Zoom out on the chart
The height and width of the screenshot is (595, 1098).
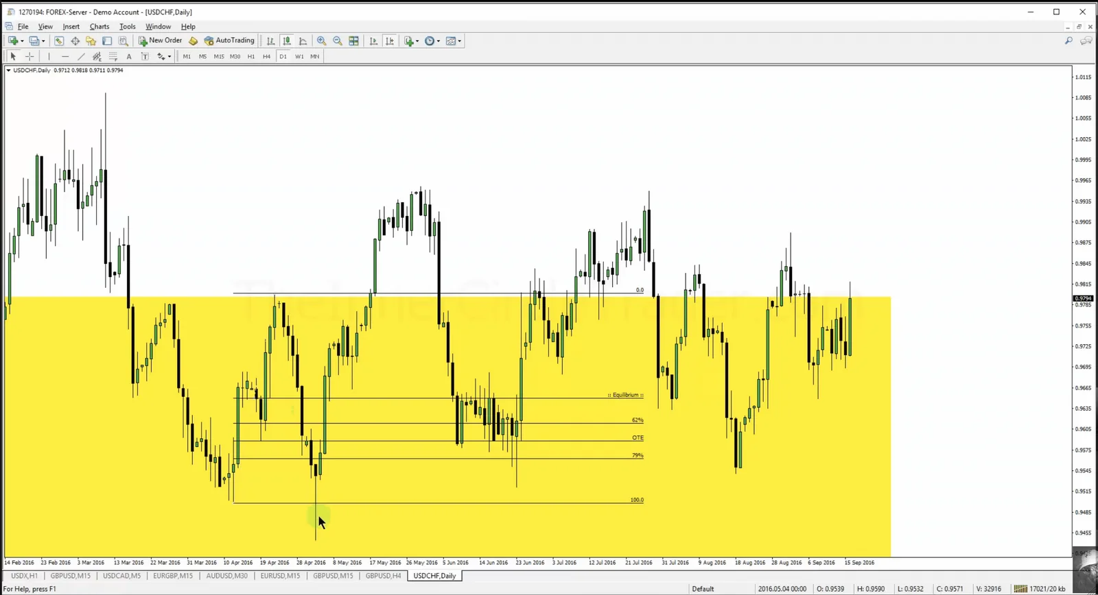coord(338,41)
